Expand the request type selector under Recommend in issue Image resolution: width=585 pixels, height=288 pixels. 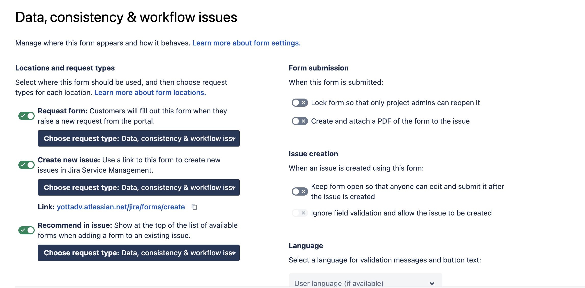coord(139,253)
